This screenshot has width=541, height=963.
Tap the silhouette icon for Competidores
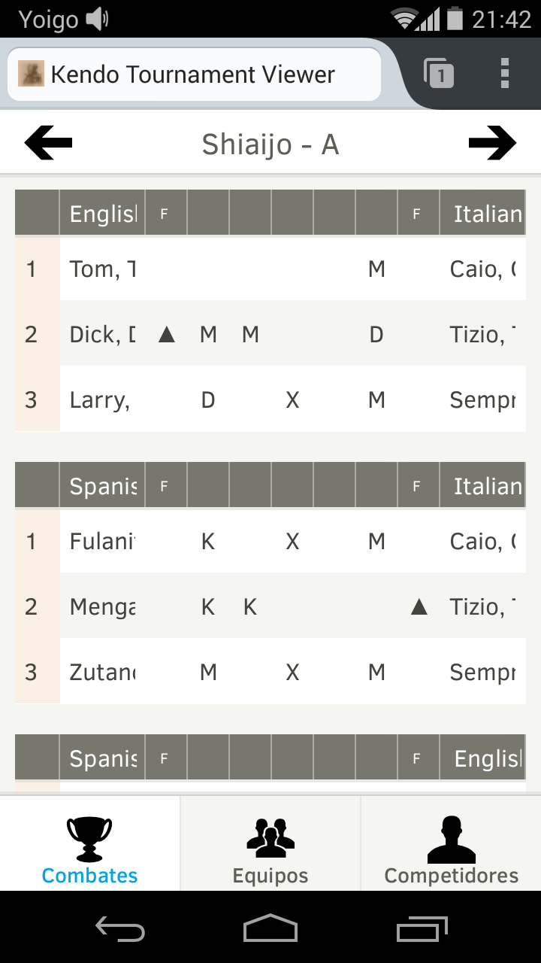(x=451, y=838)
